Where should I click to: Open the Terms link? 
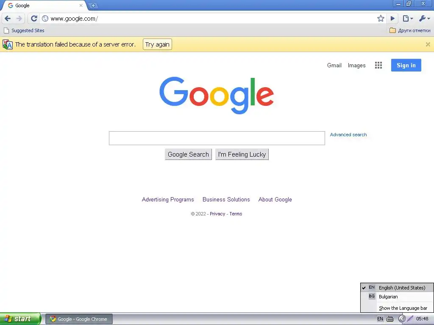point(236,214)
